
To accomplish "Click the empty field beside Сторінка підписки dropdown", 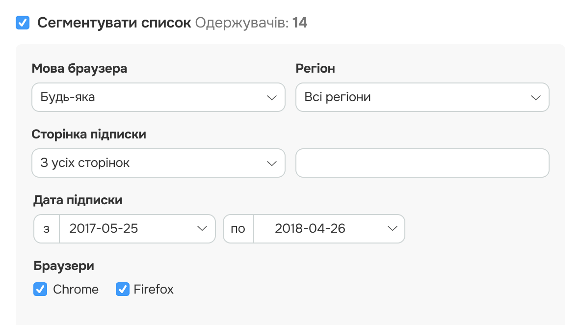I will (422, 163).
